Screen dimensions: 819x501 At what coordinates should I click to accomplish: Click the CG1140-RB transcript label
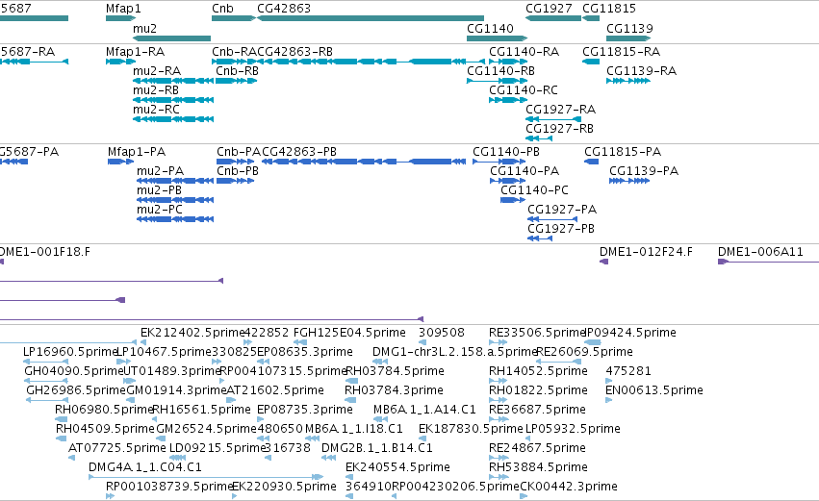click(500, 71)
